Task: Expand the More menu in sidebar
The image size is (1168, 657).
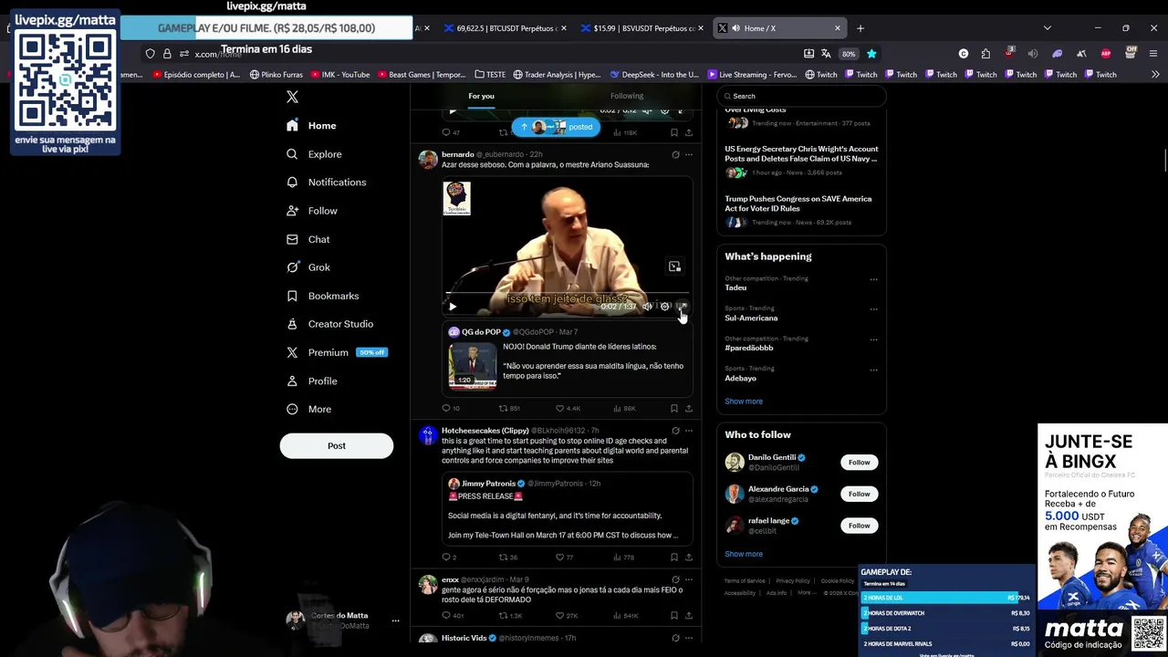Action: pos(309,409)
